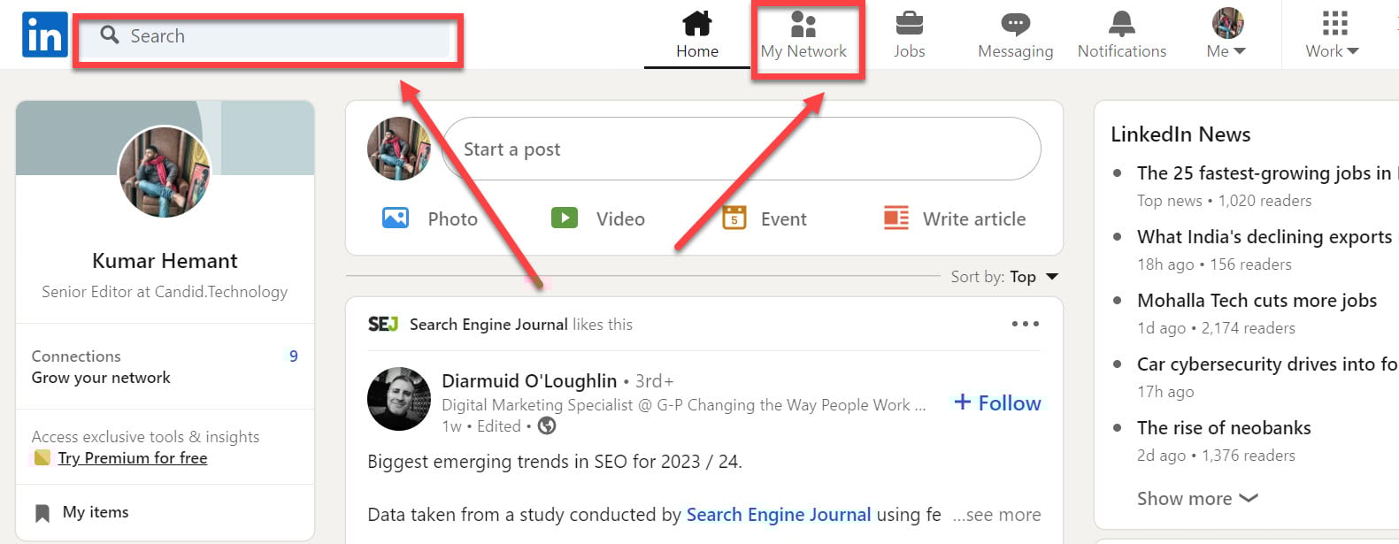Click the LinkedIn logo icon
This screenshot has width=1399, height=544.
[45, 34]
